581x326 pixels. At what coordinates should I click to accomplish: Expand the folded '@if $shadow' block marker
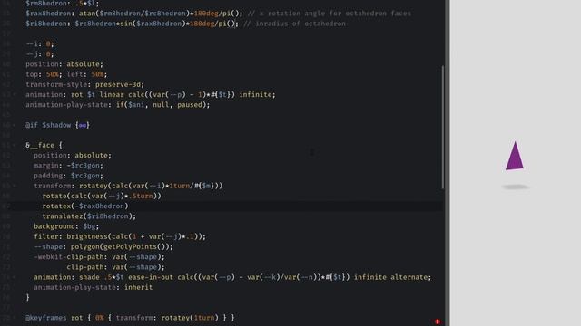[83, 125]
